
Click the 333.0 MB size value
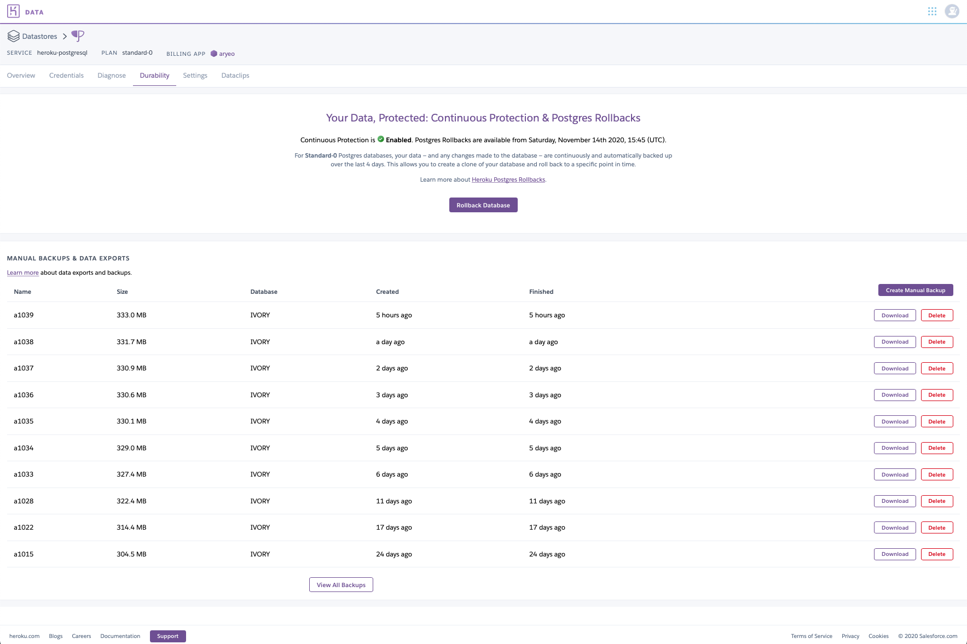click(x=131, y=315)
